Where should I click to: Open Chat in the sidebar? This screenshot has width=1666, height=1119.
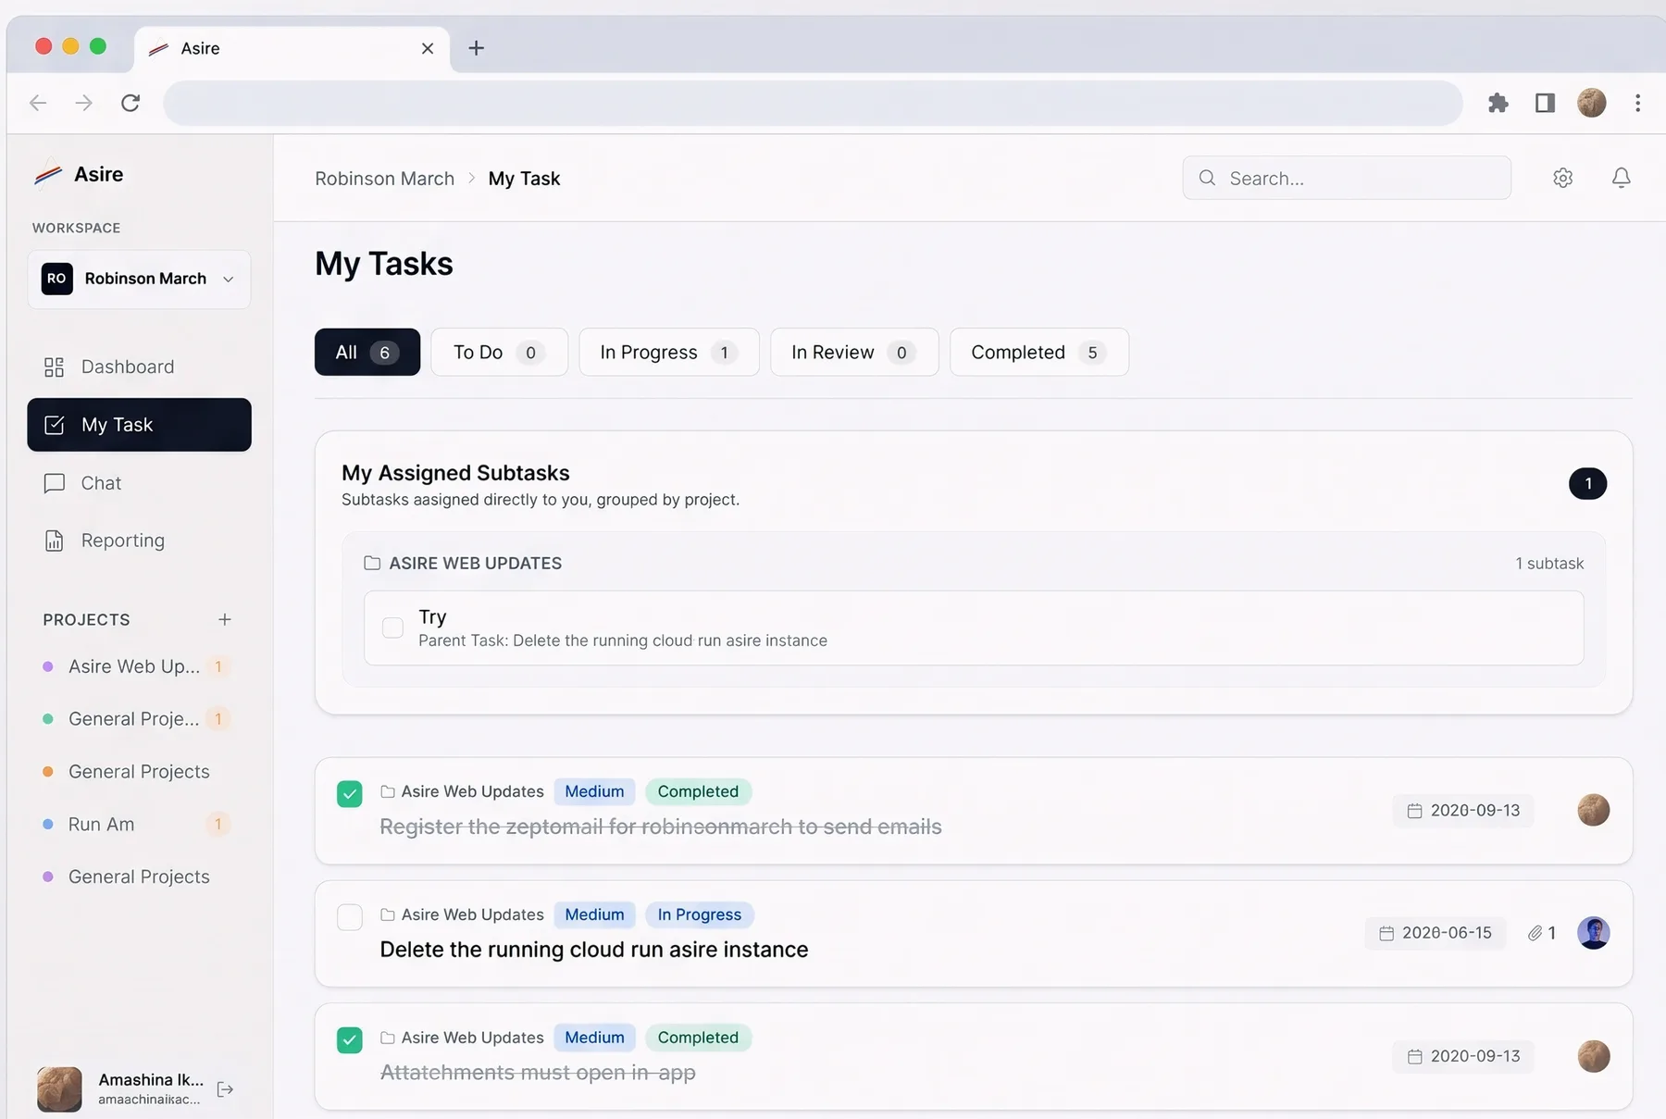(x=139, y=483)
